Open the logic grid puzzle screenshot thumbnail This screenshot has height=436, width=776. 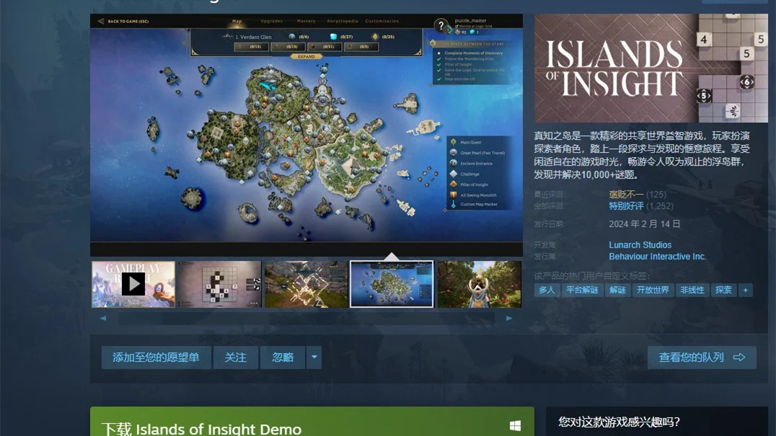click(x=219, y=284)
